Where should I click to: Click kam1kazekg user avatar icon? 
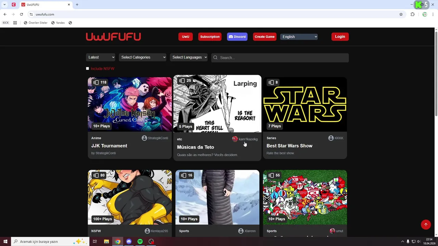click(x=235, y=139)
